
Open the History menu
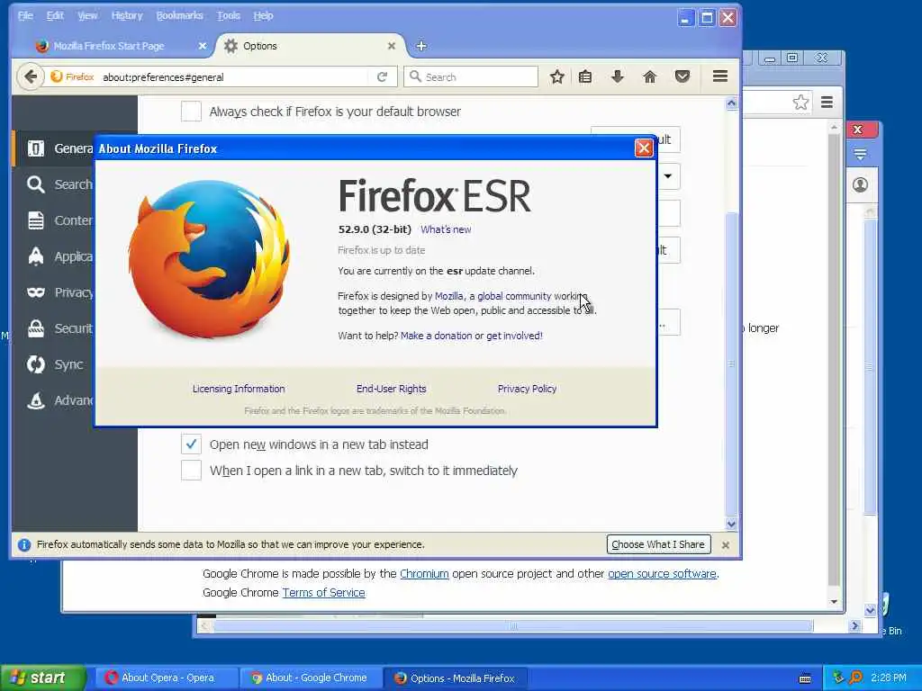click(127, 16)
